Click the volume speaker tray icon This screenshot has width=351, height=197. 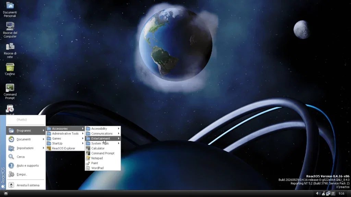click(318, 194)
